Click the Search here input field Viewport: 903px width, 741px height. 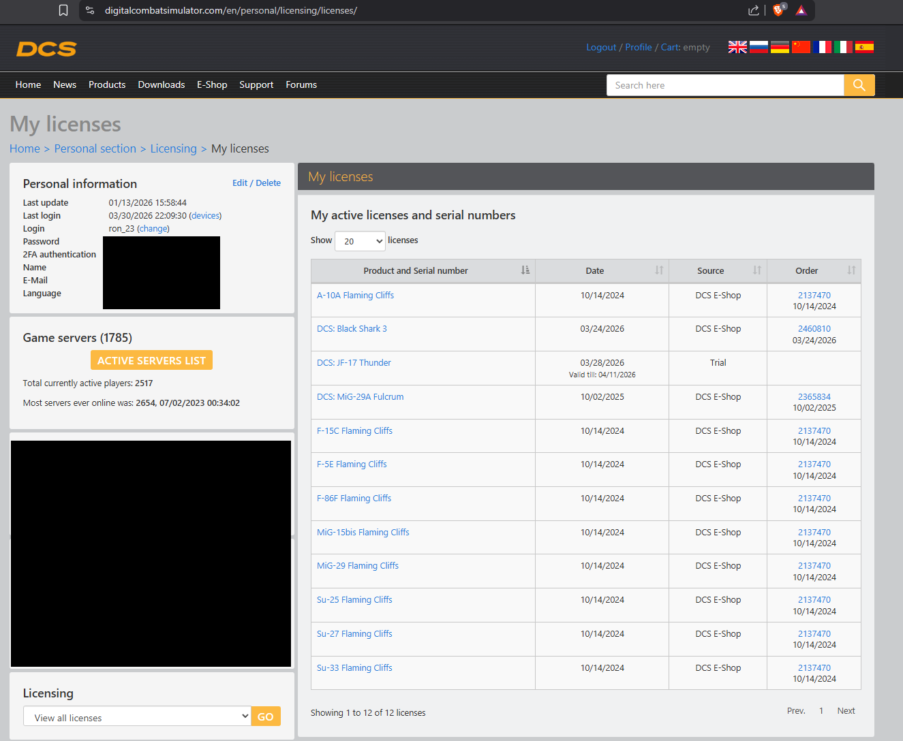coord(724,85)
